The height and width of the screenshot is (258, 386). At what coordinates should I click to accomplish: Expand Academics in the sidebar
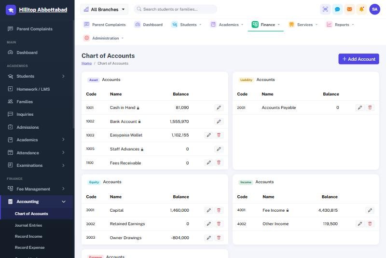37,140
